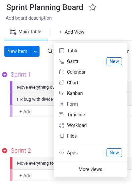This screenshot has height=184, width=132.
Task: Click the Files view icon
Action: 62,136
